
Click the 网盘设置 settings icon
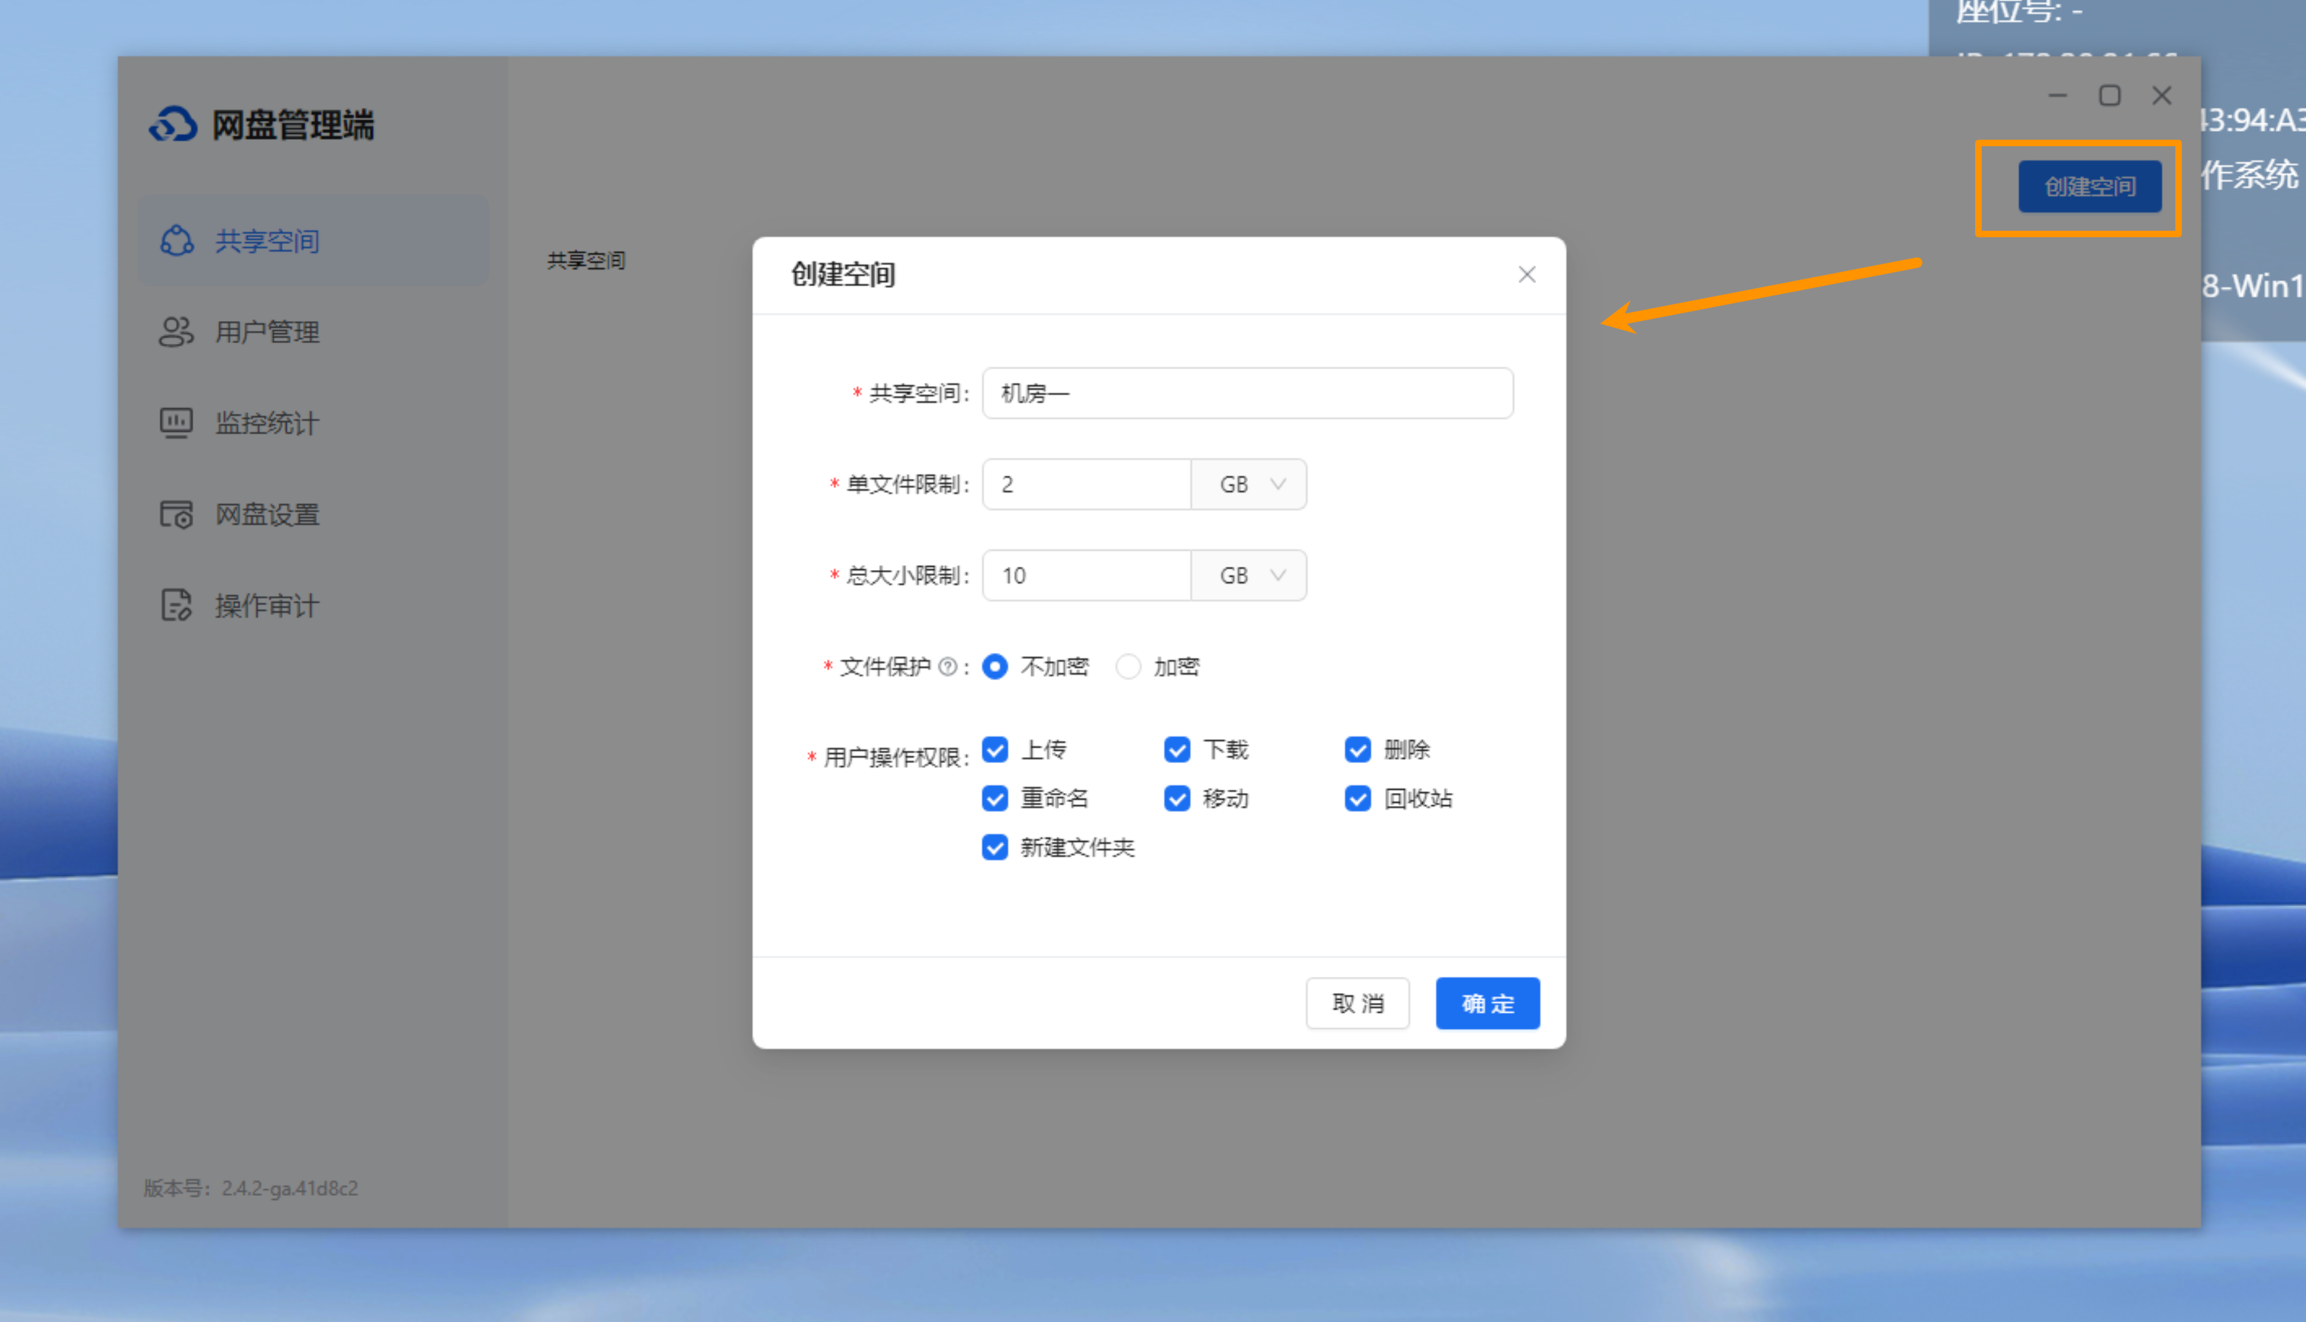click(176, 514)
